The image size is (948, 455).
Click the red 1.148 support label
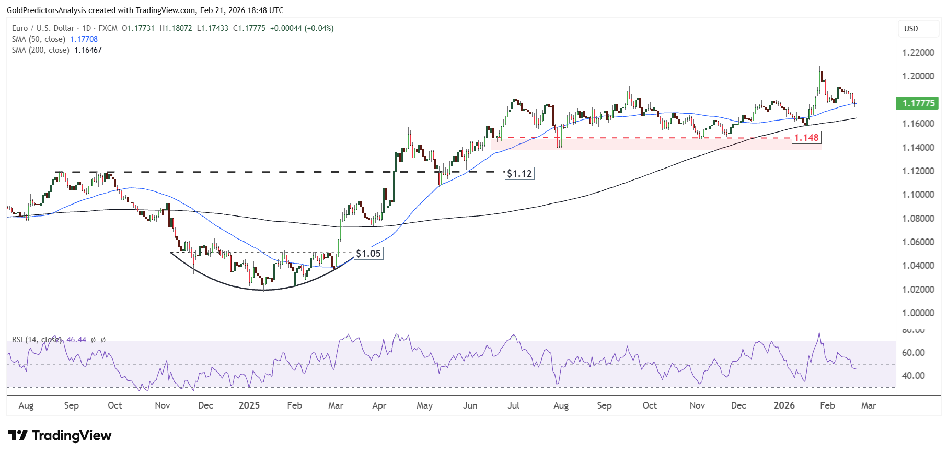click(x=806, y=138)
